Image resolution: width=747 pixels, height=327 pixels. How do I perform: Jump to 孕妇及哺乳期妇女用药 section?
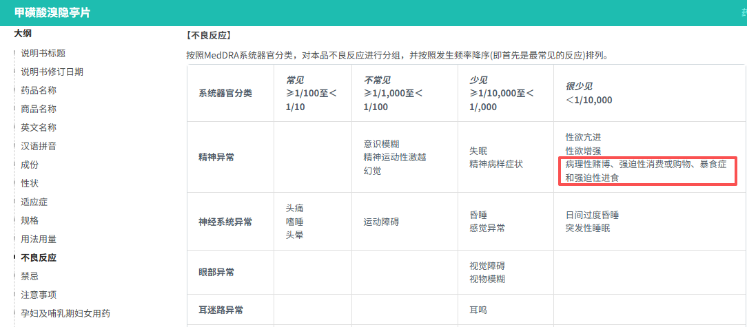65,313
